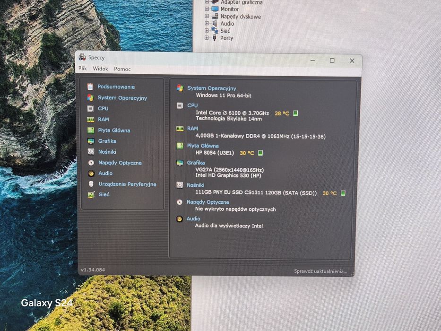Click the optical disc icon in summary panel
The height and width of the screenshot is (331, 441).
tap(180, 202)
